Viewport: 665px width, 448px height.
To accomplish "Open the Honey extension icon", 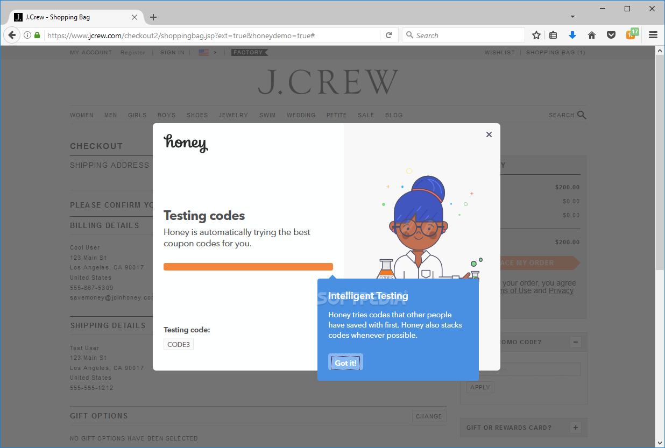I will pyautogui.click(x=632, y=34).
